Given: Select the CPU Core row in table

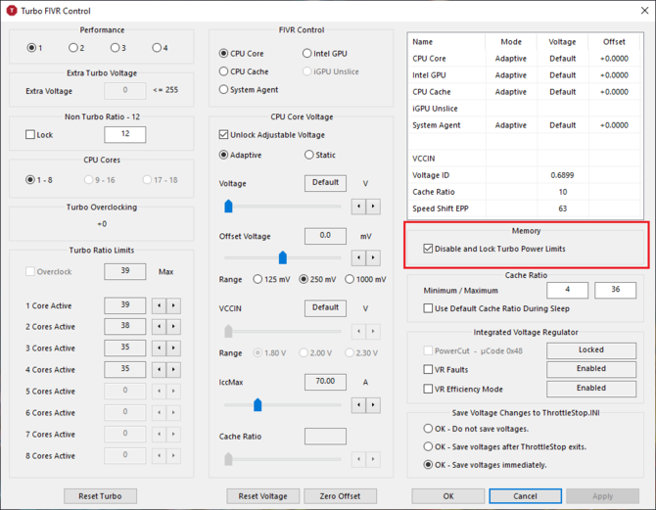Looking at the screenshot, I should pos(525,59).
